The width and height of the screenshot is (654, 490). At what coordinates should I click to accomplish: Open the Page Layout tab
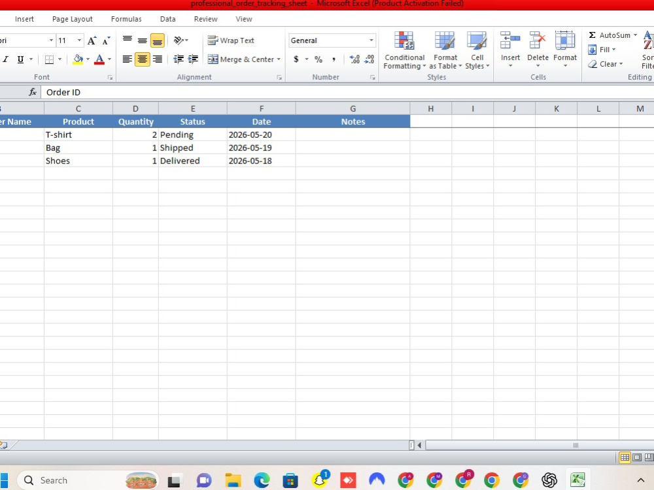72,19
